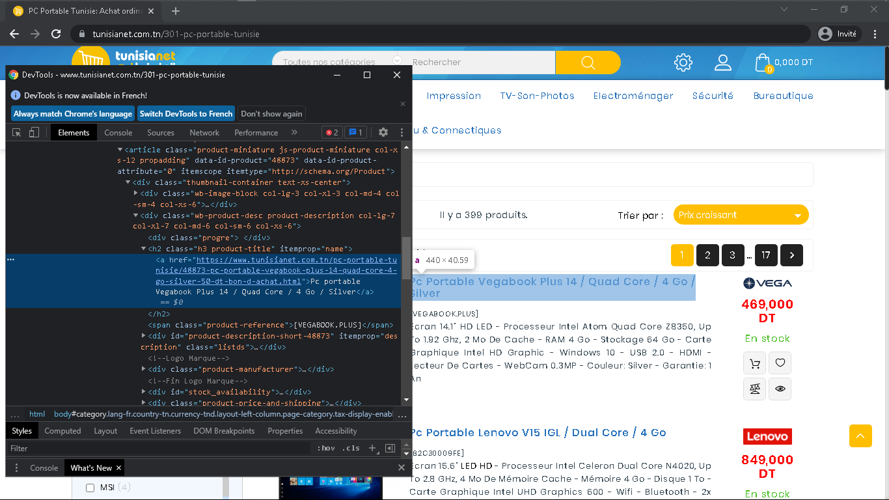Open the Impression menu link

[454, 96]
